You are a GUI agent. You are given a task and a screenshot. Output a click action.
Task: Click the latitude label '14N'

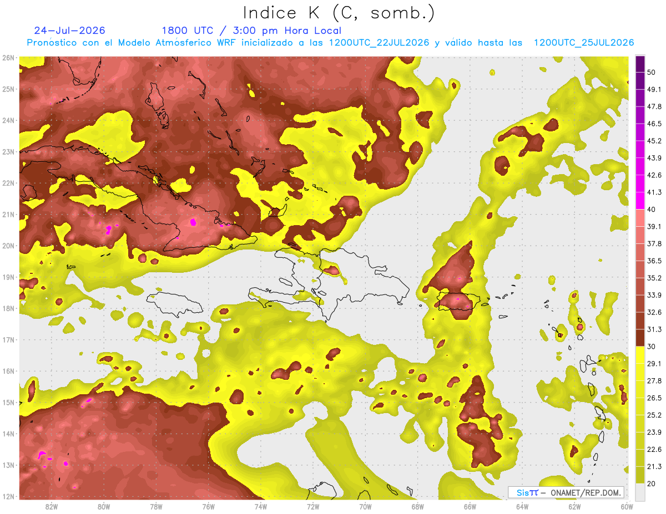tap(8, 434)
